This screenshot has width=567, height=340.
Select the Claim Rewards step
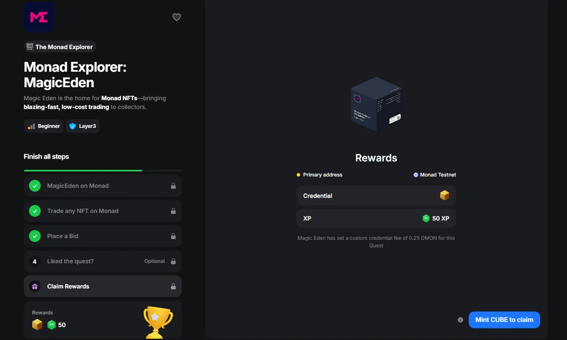(103, 286)
